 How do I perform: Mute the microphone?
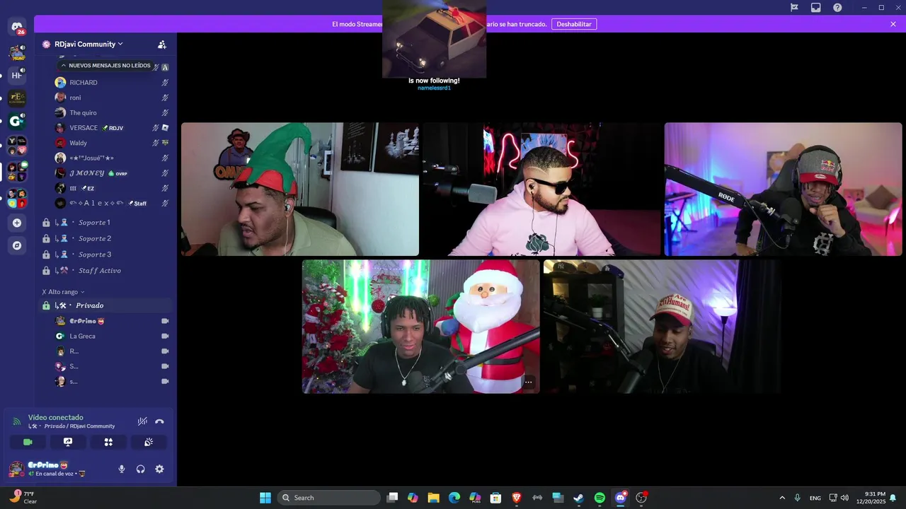[122, 469]
